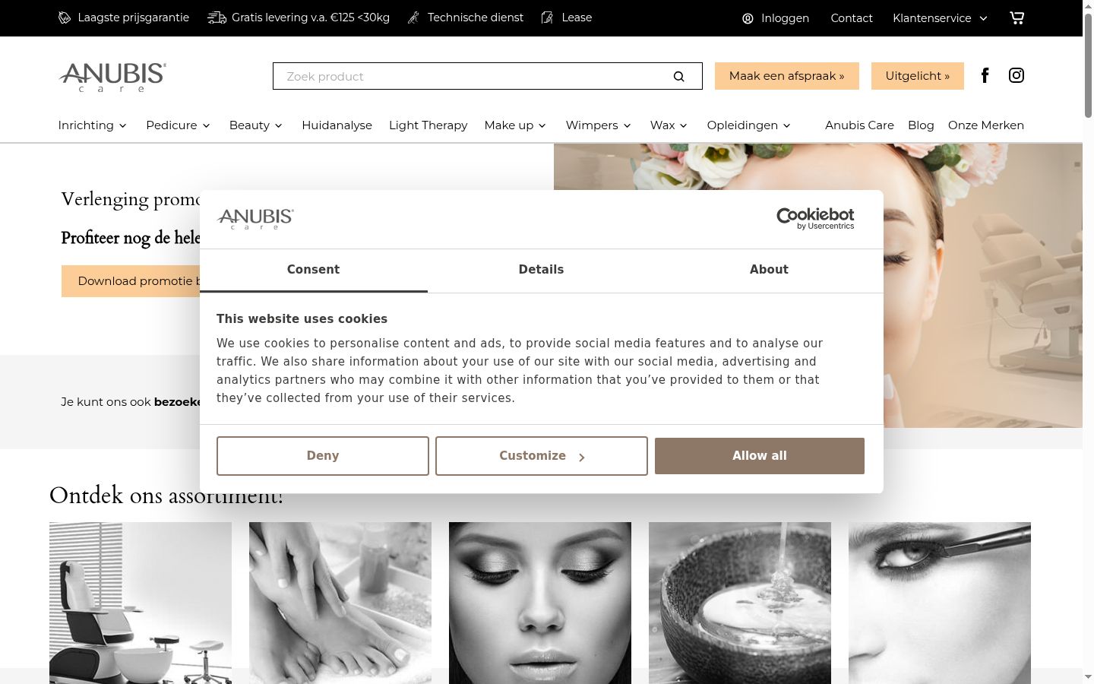Deny all cookies
Screen dimensions: 1094x684
(x=323, y=456)
